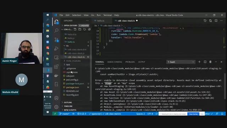This screenshot has height=128, width=227.
Task: Switch to the hello.ts editor tab
Action: (x=101, y=21)
